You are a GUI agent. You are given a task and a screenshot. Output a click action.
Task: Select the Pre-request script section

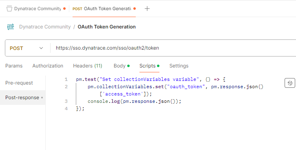pos(19,83)
